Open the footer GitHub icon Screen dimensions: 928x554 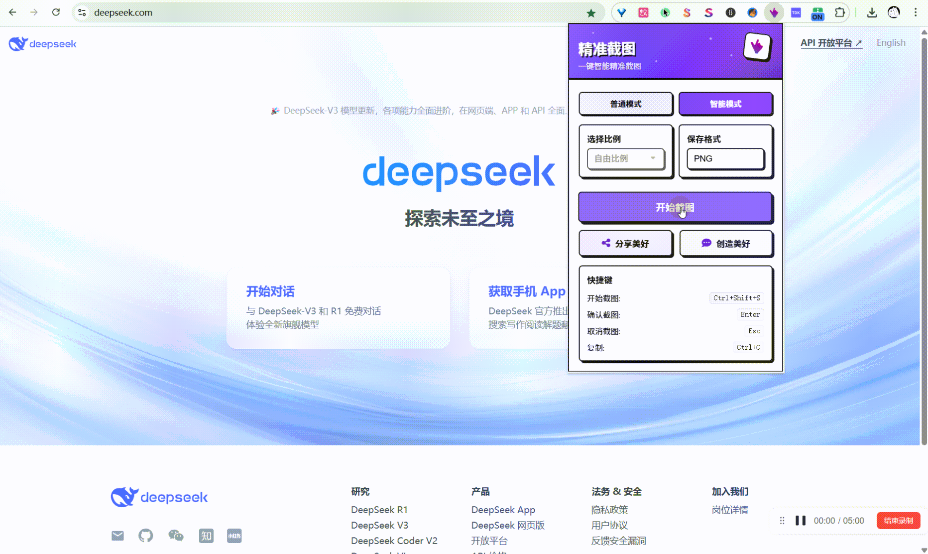[x=145, y=536]
